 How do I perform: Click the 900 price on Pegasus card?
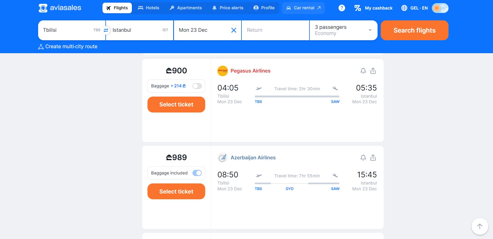tap(176, 71)
